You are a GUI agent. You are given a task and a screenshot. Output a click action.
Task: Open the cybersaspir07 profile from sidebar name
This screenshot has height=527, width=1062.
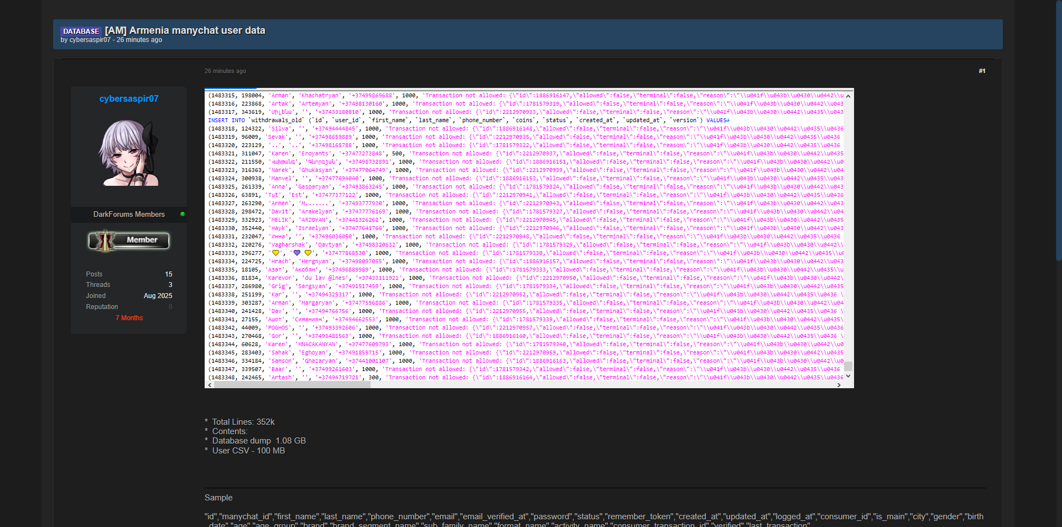(129, 99)
